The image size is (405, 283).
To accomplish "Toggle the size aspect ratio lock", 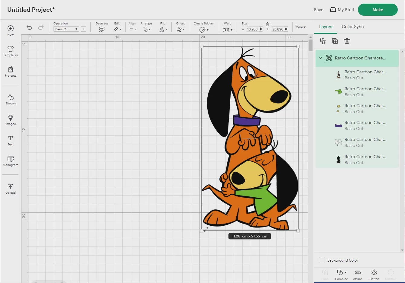I will 267,24.
